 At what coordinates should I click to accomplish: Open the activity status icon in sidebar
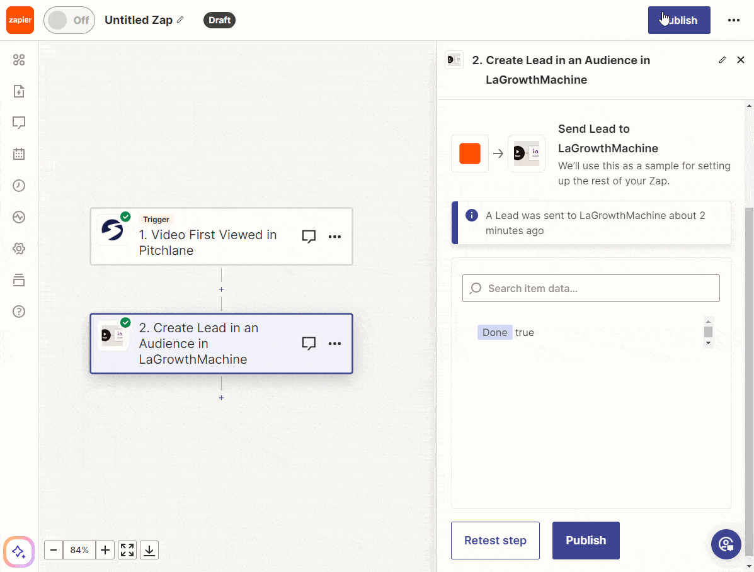pos(19,217)
